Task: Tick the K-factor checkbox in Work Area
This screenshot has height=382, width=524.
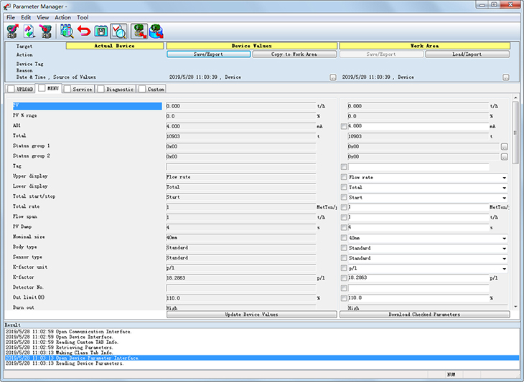Action: [344, 277]
